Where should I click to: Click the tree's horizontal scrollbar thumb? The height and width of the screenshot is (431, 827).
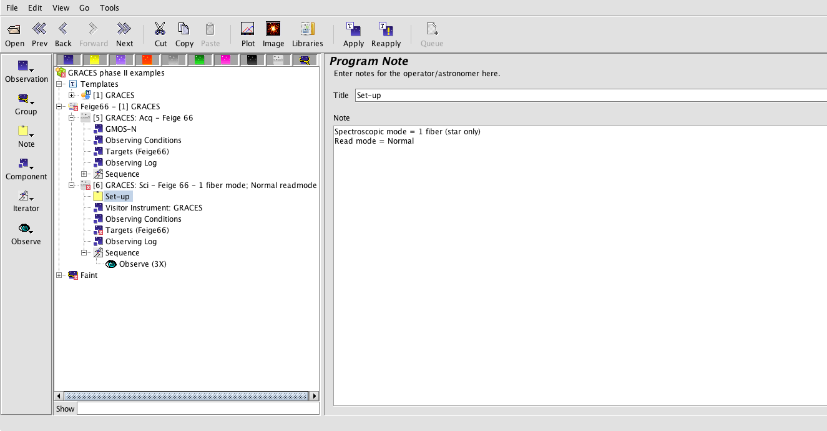tap(187, 396)
